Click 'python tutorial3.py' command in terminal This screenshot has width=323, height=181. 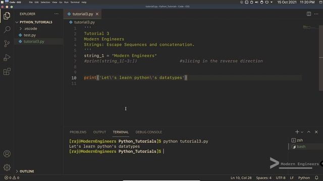(186, 141)
